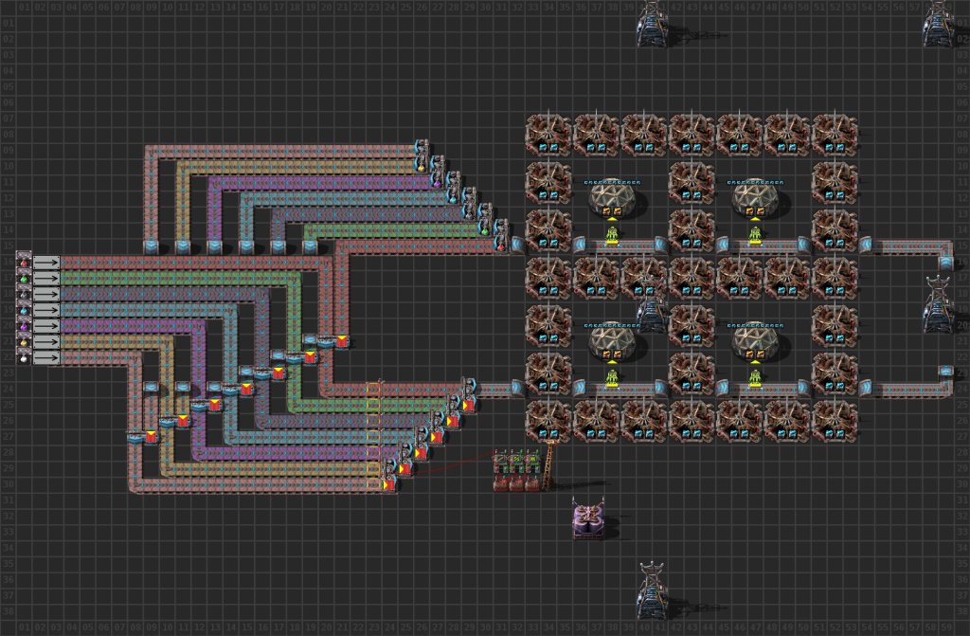Screen dimensions: 970x636
Task: Select the lower underground belt at far right edge
Action: pos(945,373)
